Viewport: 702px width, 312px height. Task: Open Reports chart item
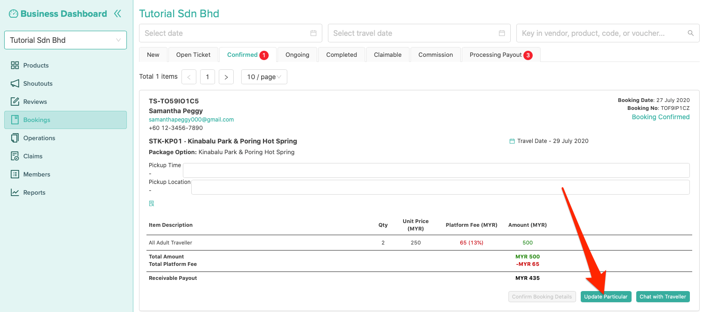(x=15, y=192)
